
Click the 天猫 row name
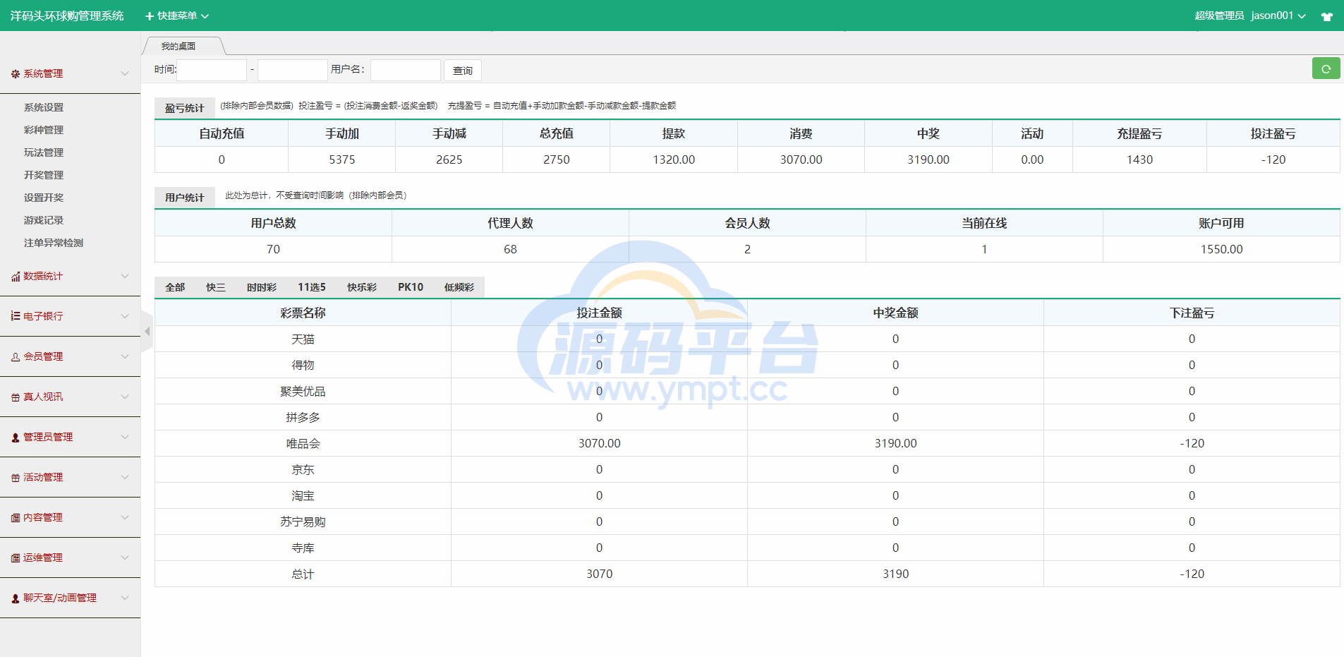(303, 339)
